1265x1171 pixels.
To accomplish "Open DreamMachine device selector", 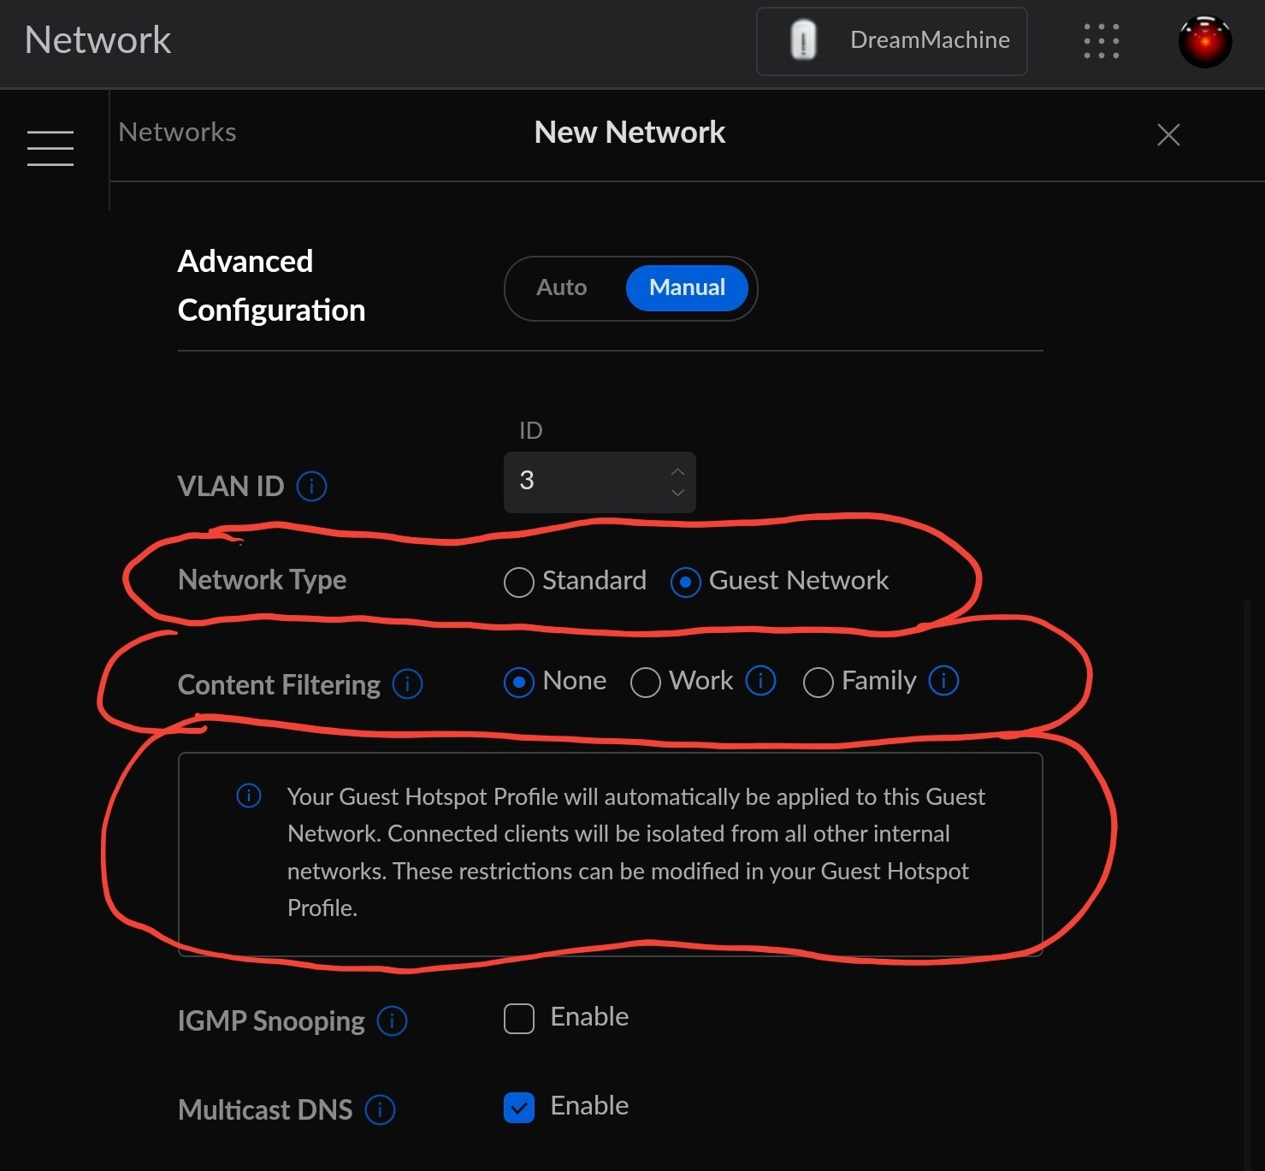I will tap(891, 41).
